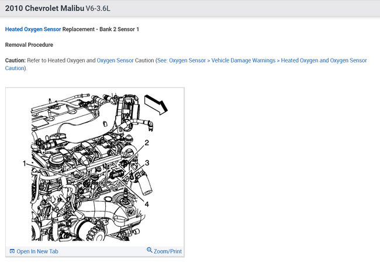Open the See: Oxygen Sensor link
The height and width of the screenshot is (263, 380).
pos(181,60)
